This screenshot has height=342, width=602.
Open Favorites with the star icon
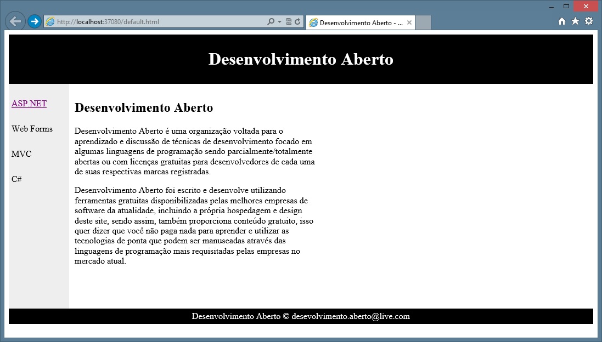point(575,21)
